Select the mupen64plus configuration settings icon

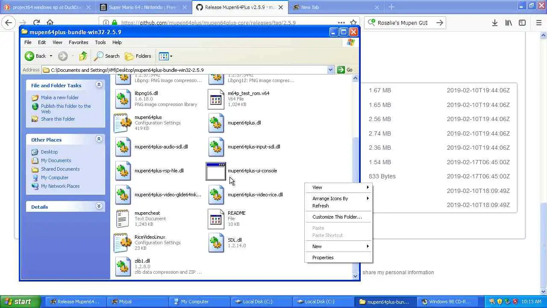click(x=123, y=123)
